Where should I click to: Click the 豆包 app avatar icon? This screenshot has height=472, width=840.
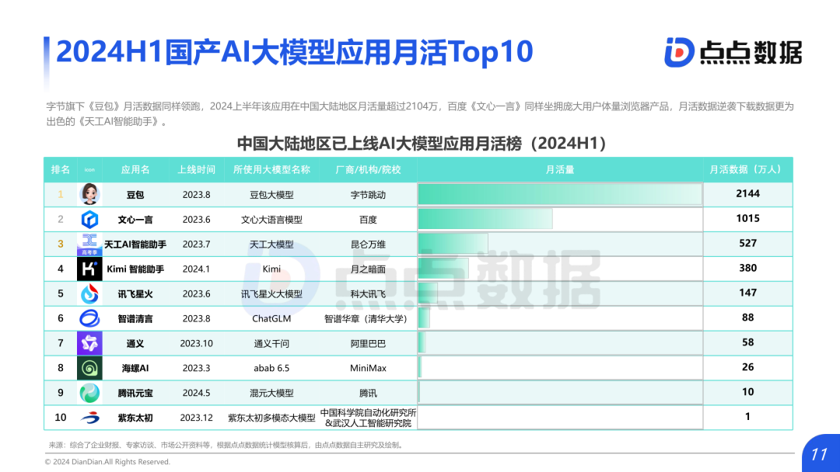(89, 194)
